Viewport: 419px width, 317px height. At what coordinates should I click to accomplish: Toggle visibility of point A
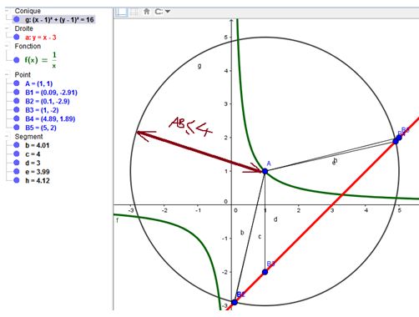(x=17, y=83)
